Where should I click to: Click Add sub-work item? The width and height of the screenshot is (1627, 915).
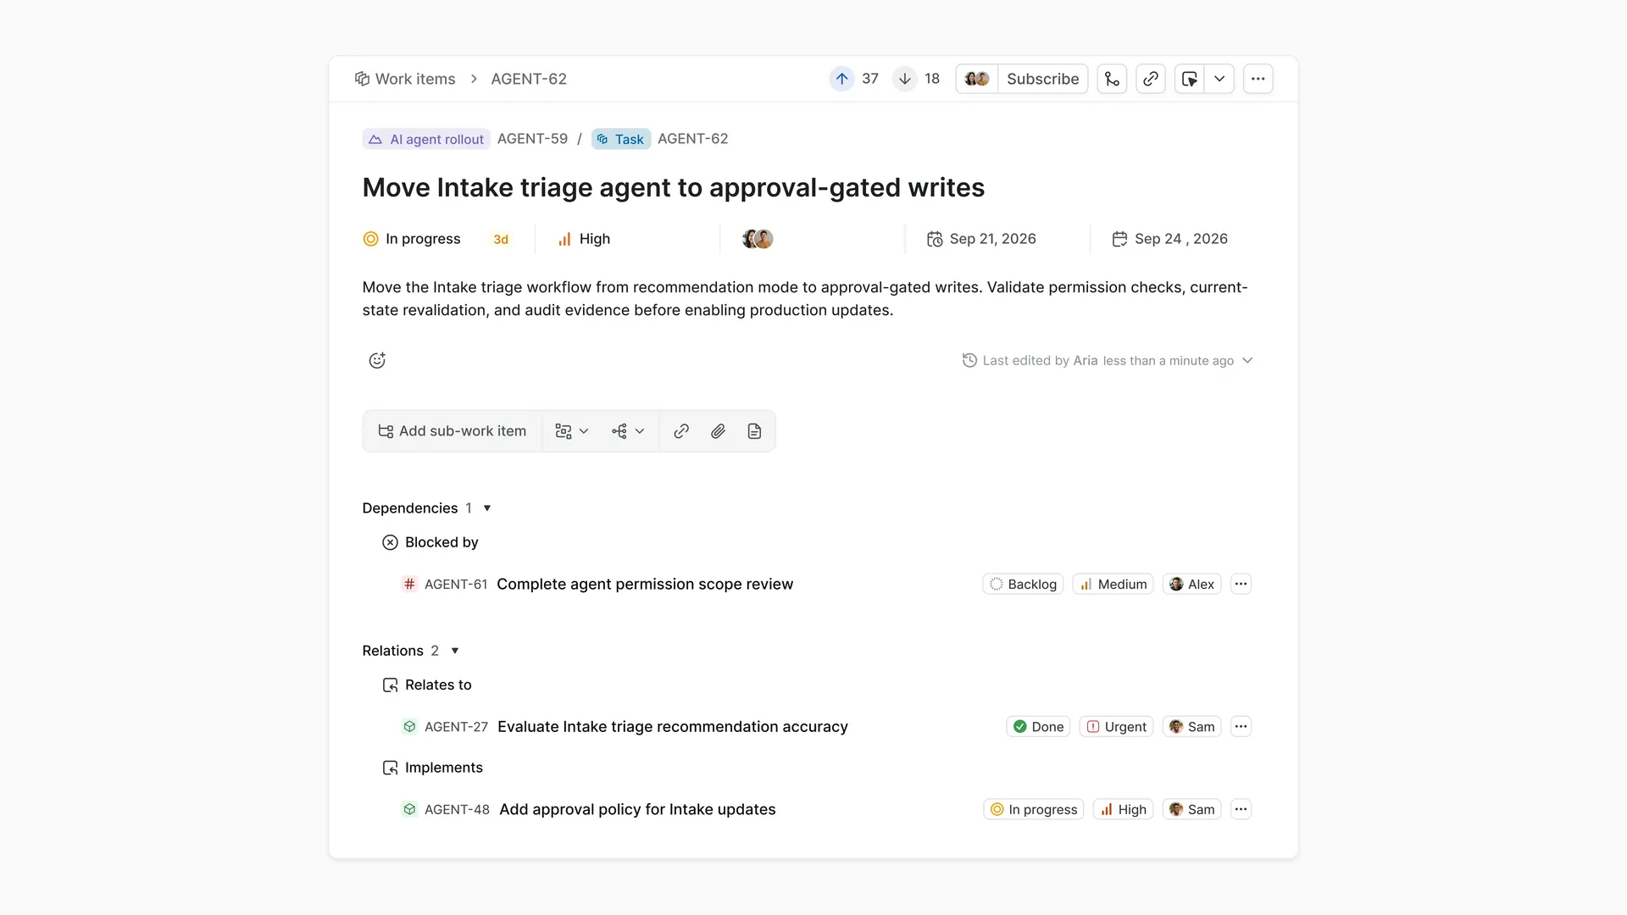click(453, 431)
